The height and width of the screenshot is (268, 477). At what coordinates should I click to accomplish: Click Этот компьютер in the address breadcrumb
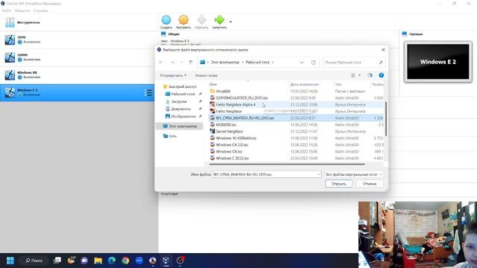point(225,63)
